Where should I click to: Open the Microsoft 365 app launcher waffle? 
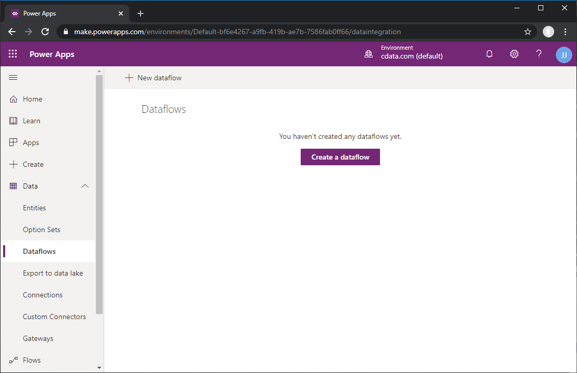click(12, 54)
